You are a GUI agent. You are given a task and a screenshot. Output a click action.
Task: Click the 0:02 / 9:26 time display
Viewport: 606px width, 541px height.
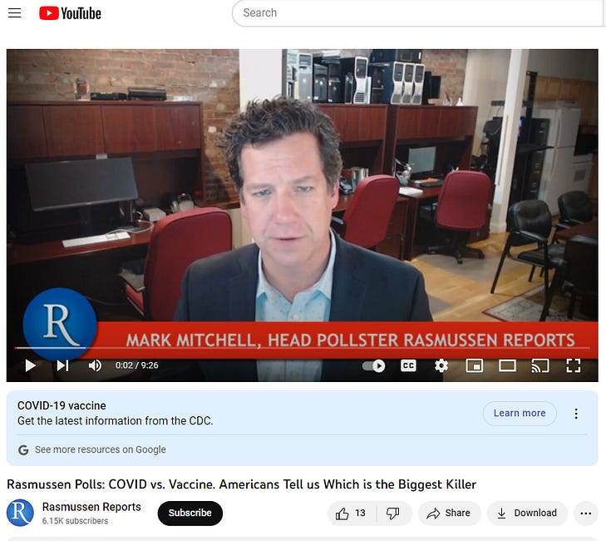point(137,365)
